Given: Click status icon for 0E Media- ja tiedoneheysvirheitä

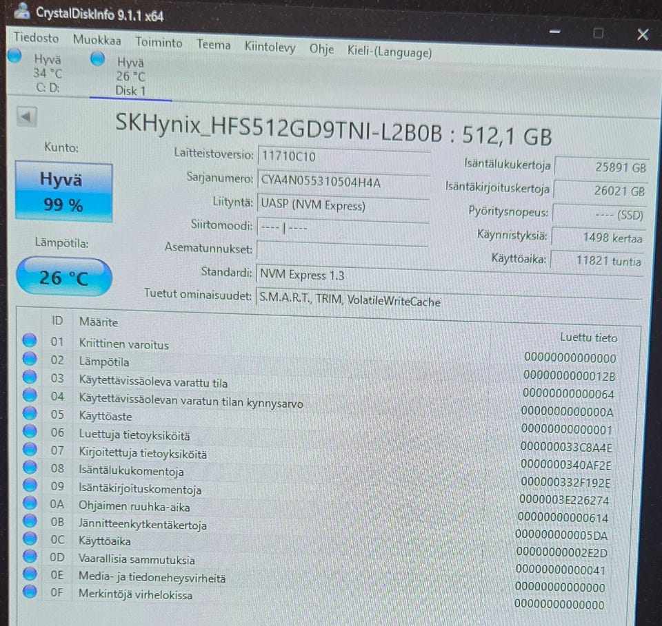Looking at the screenshot, I should [x=30, y=574].
